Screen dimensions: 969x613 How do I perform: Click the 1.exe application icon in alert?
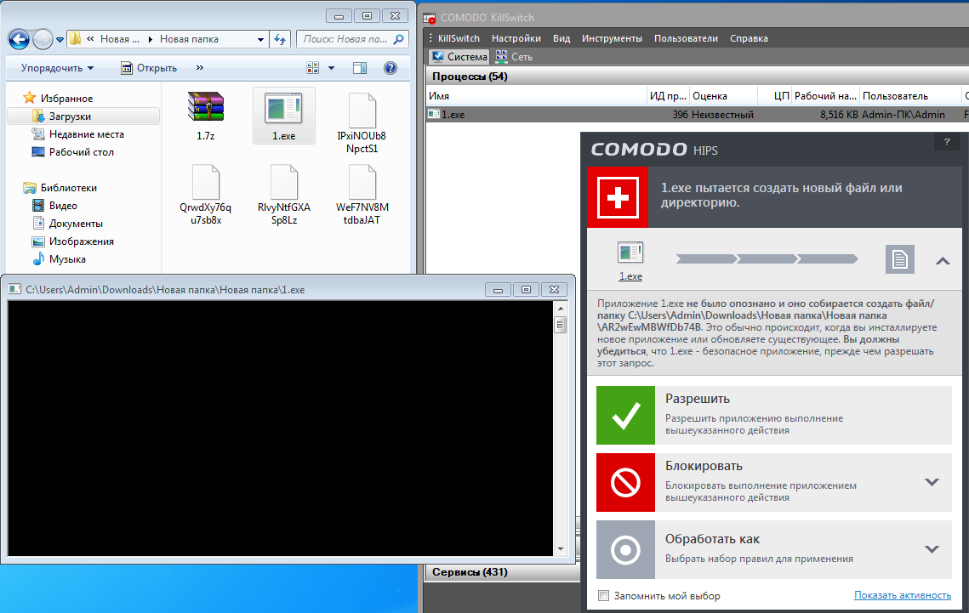[x=630, y=253]
